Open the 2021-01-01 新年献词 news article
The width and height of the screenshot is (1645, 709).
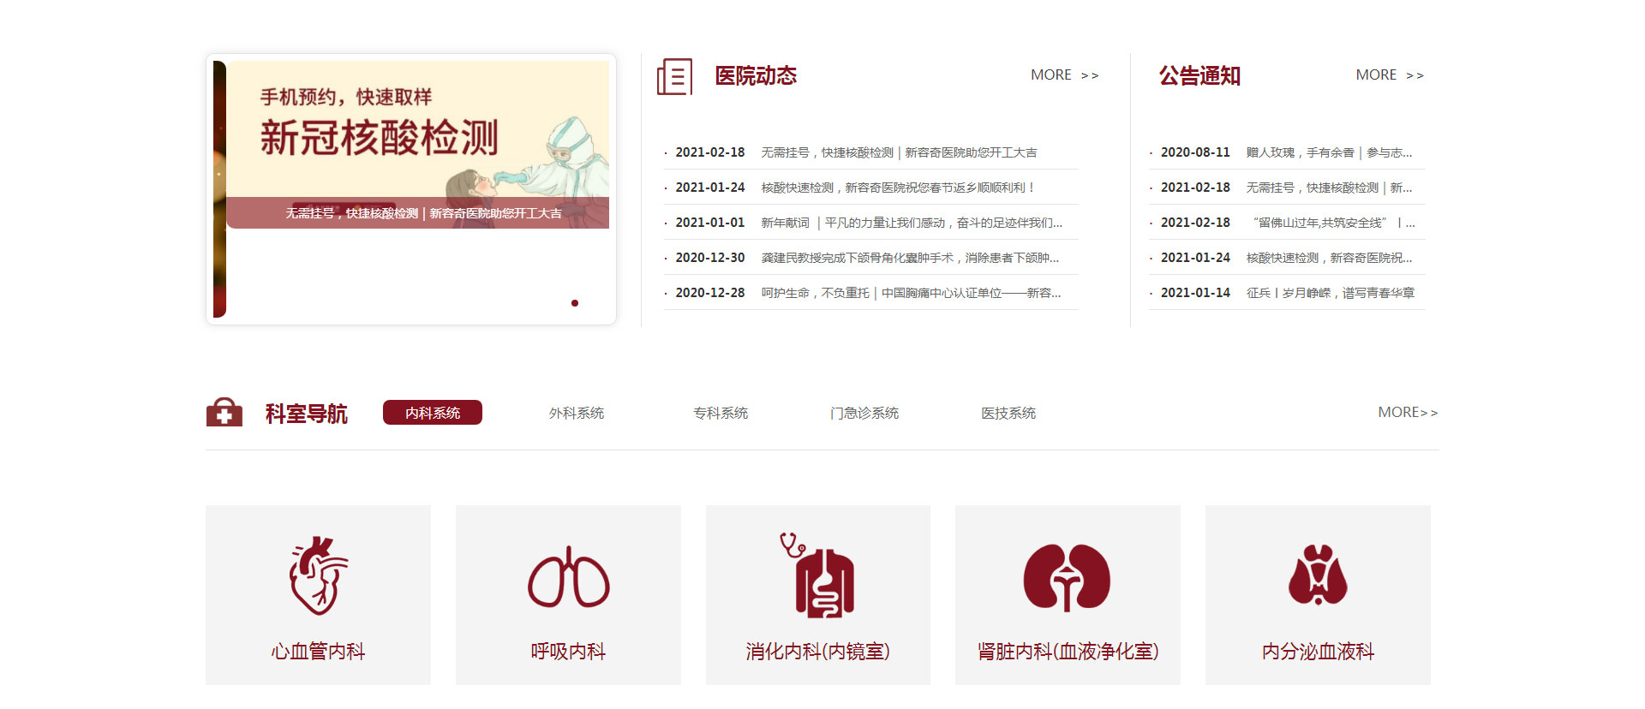911,223
